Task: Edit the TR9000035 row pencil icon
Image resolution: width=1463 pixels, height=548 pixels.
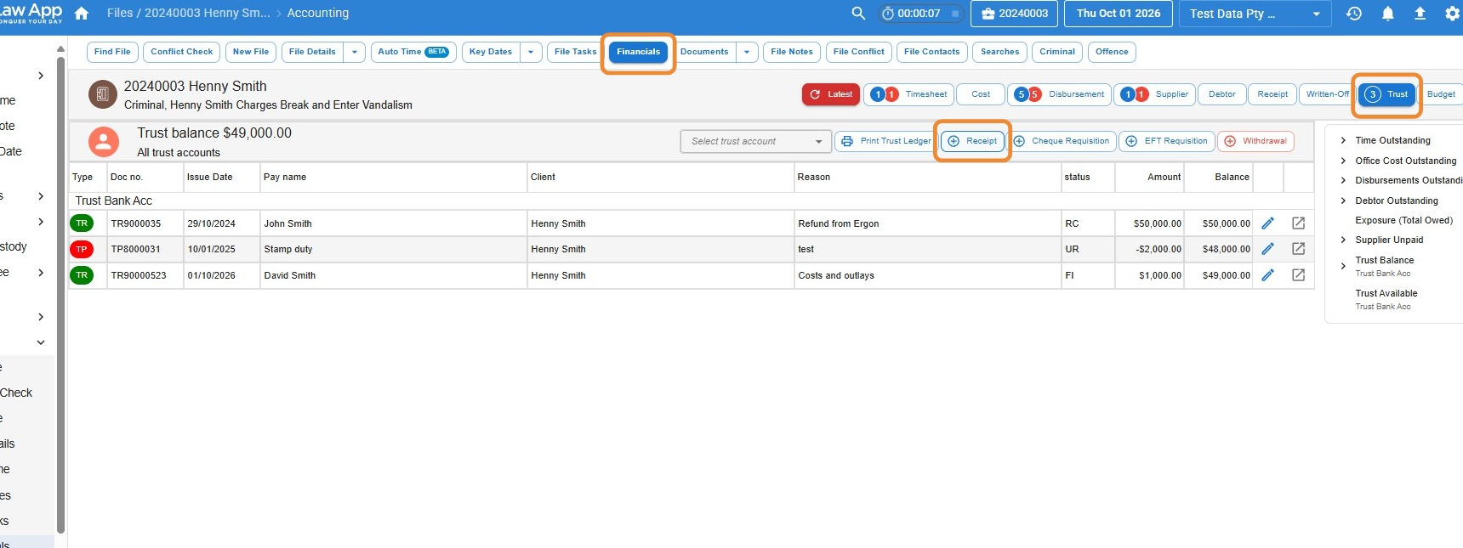Action: [x=1267, y=223]
